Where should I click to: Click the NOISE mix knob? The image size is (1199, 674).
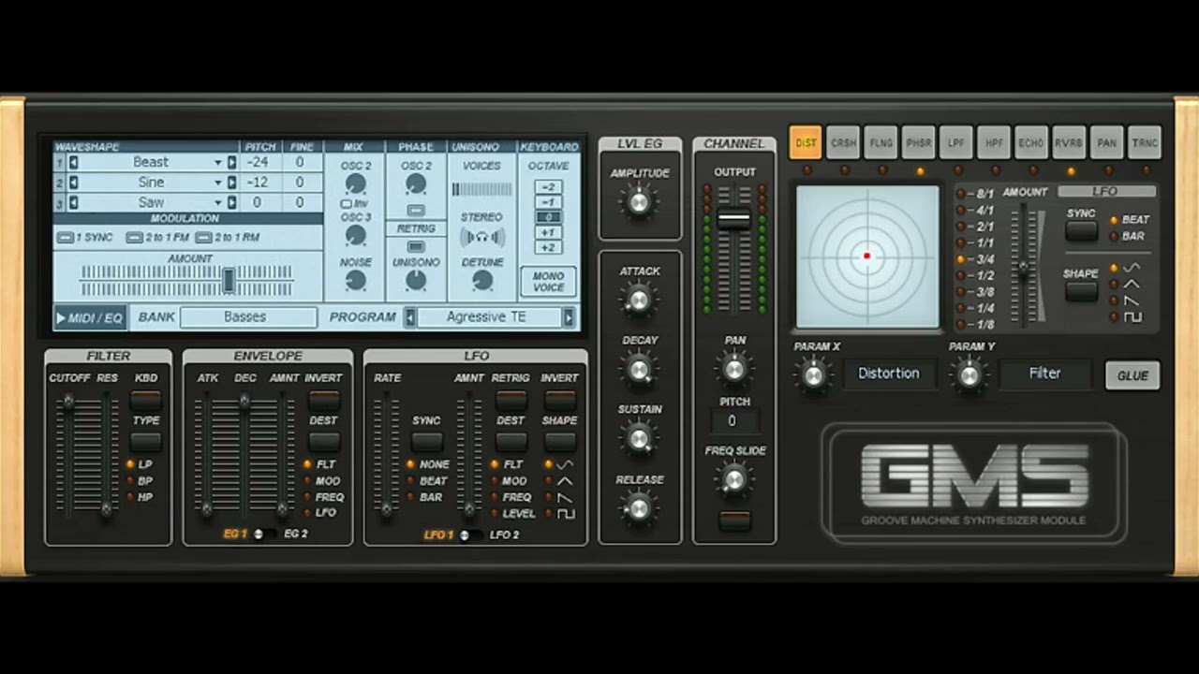click(355, 280)
